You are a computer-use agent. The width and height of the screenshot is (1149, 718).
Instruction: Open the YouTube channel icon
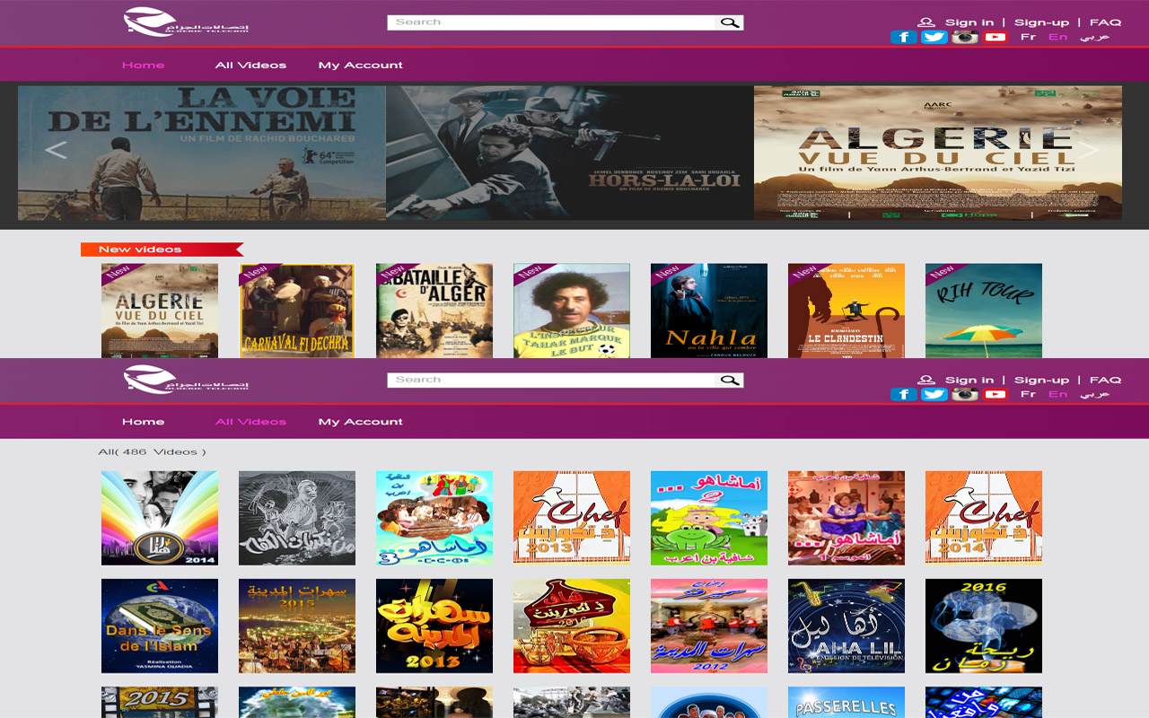point(995,37)
